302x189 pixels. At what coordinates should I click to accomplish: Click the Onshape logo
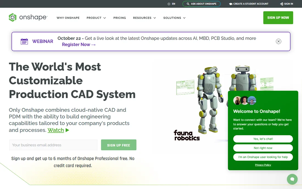(x=28, y=17)
